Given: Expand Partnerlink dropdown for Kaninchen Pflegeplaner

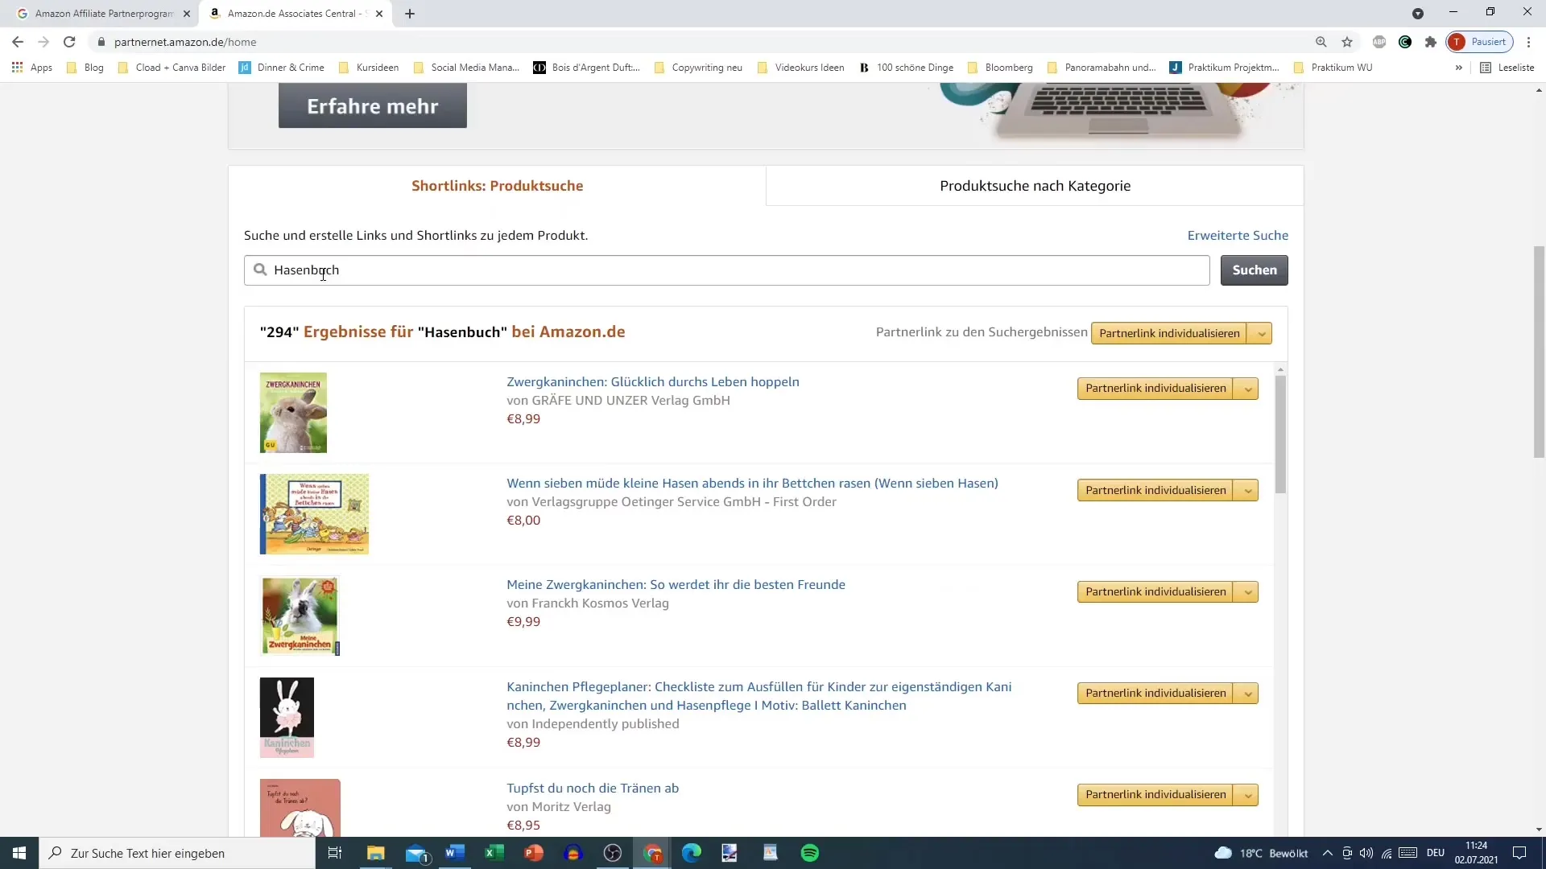Looking at the screenshot, I should (1246, 693).
